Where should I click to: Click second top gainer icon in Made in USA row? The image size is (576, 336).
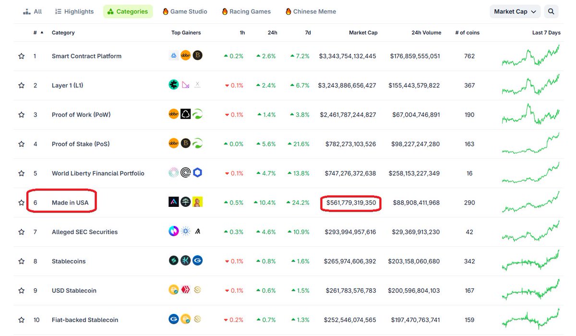(185, 202)
